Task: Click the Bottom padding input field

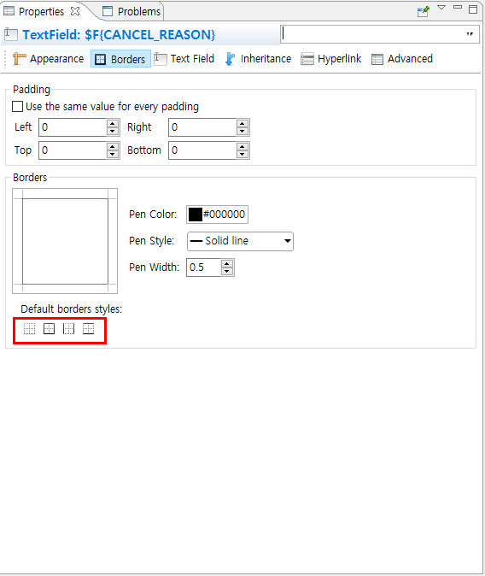Action: (202, 150)
